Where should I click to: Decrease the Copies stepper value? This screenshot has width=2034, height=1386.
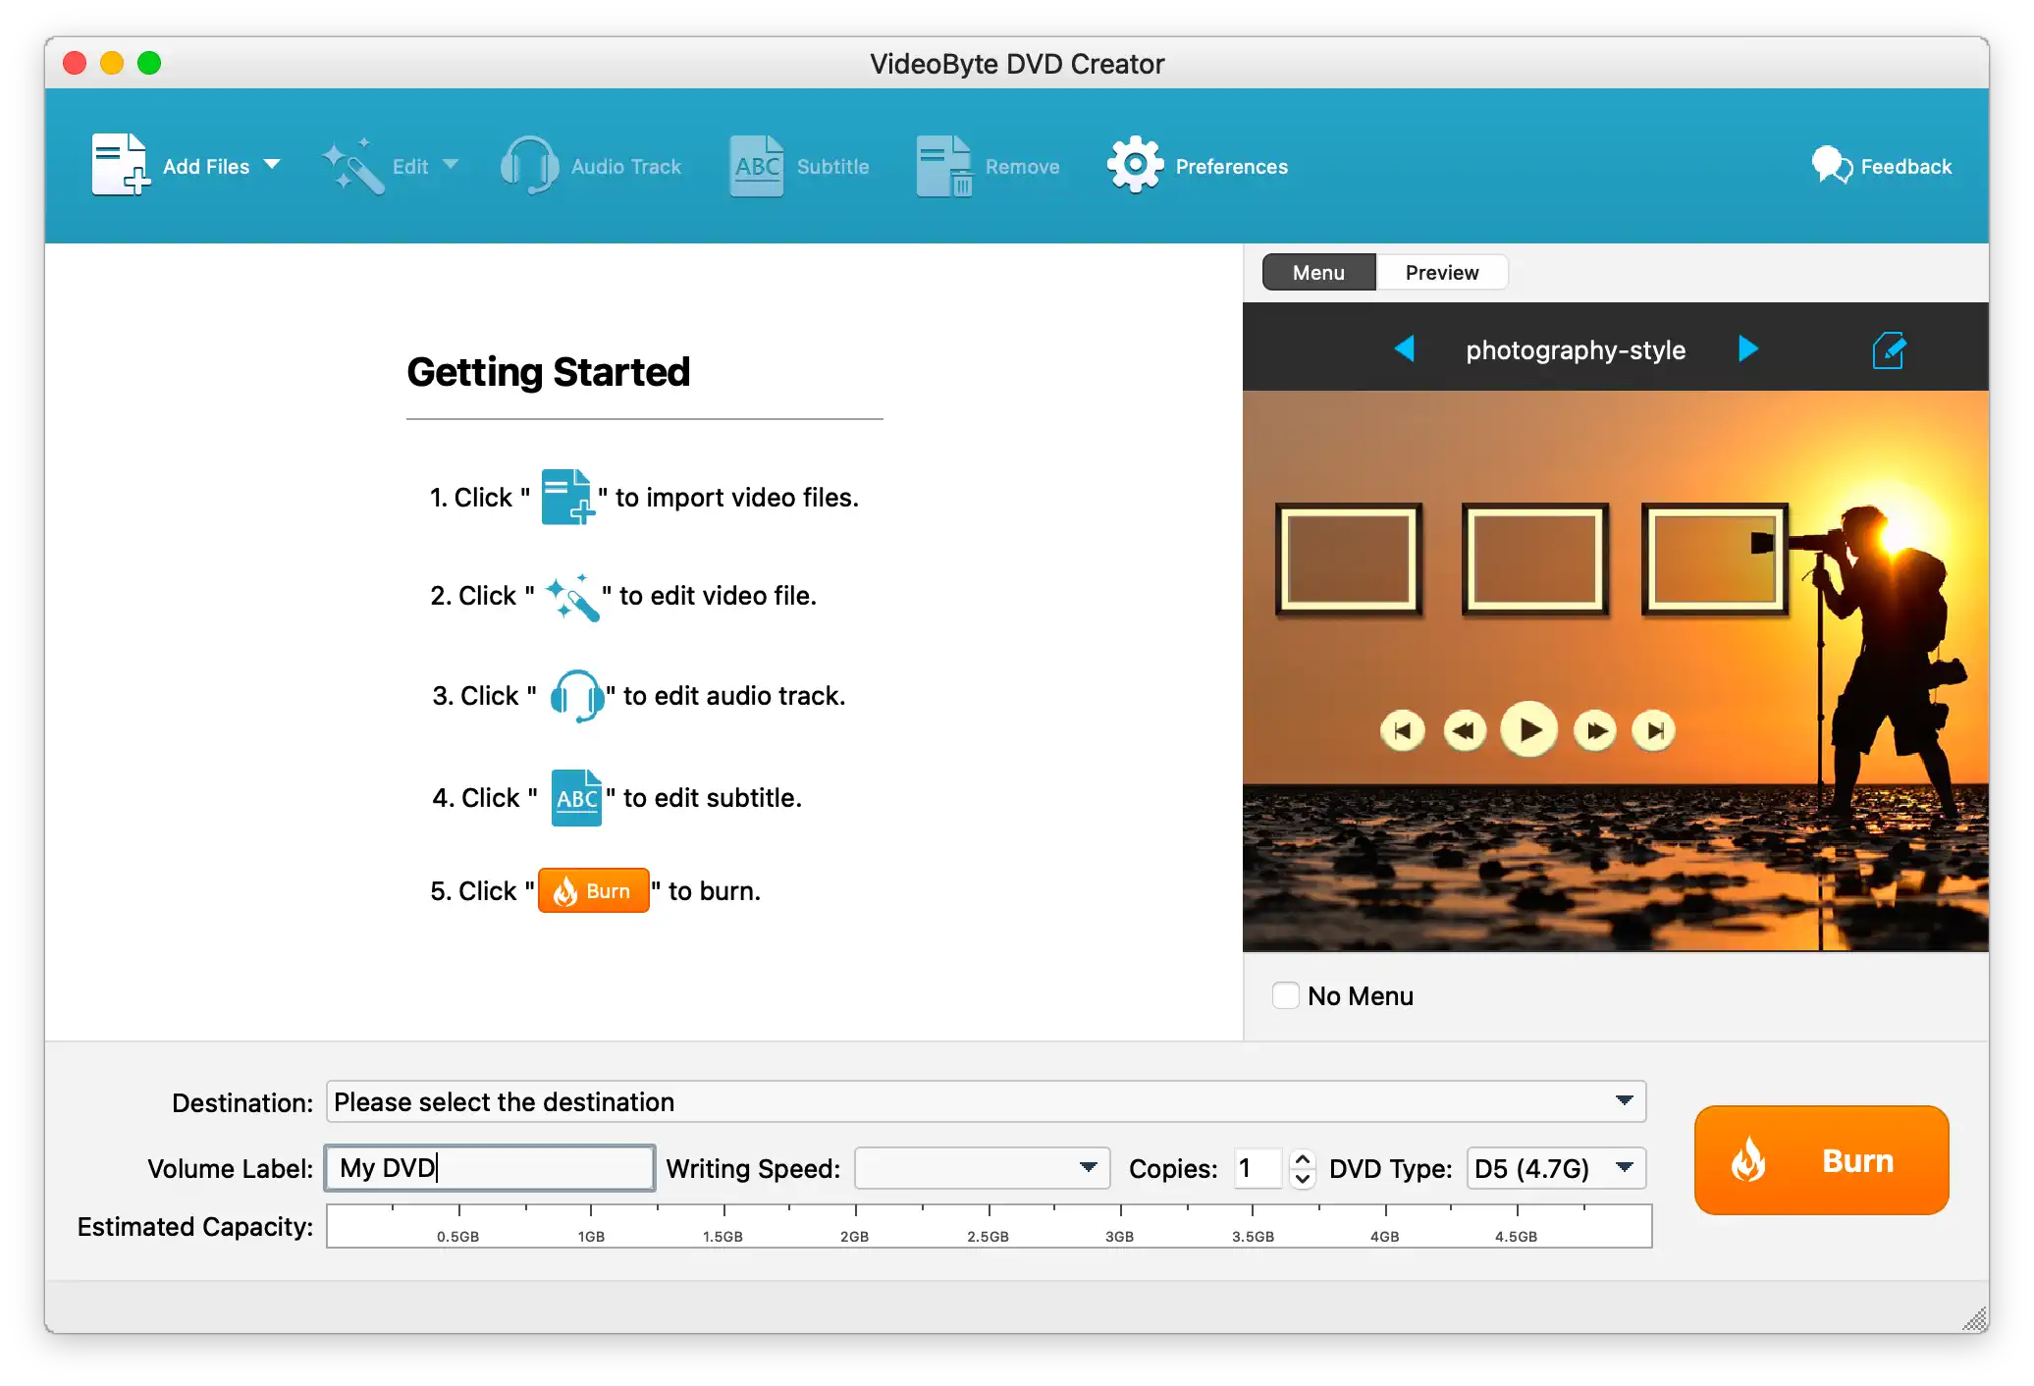tap(1303, 1179)
